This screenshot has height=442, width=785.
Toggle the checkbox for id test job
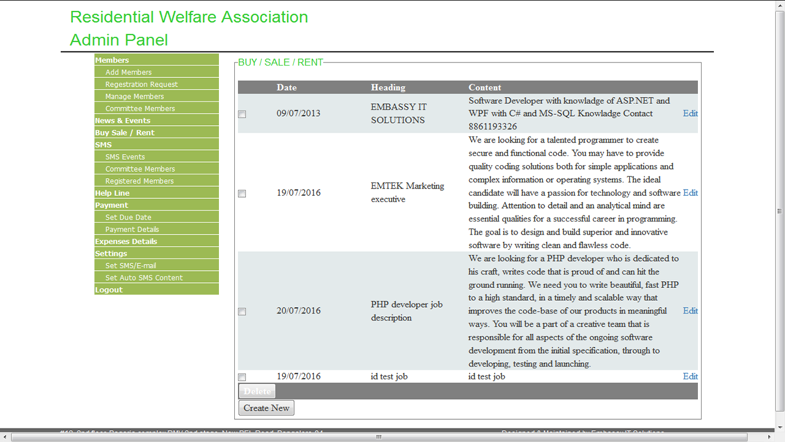click(x=242, y=377)
